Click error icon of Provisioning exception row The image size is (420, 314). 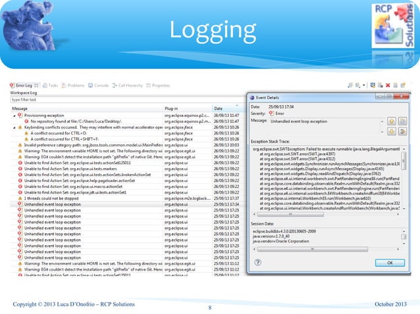(20, 115)
